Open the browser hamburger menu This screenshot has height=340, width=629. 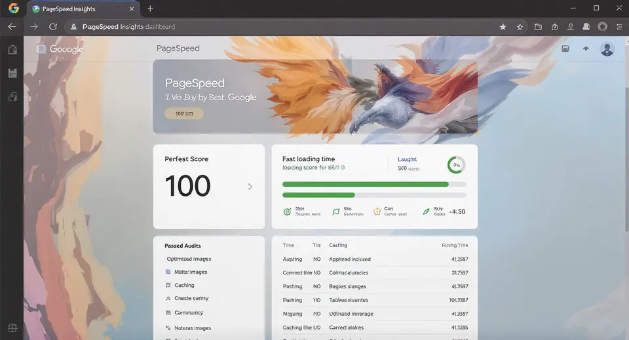pos(619,27)
